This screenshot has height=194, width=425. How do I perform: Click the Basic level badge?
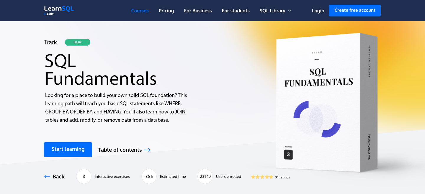[x=78, y=42]
